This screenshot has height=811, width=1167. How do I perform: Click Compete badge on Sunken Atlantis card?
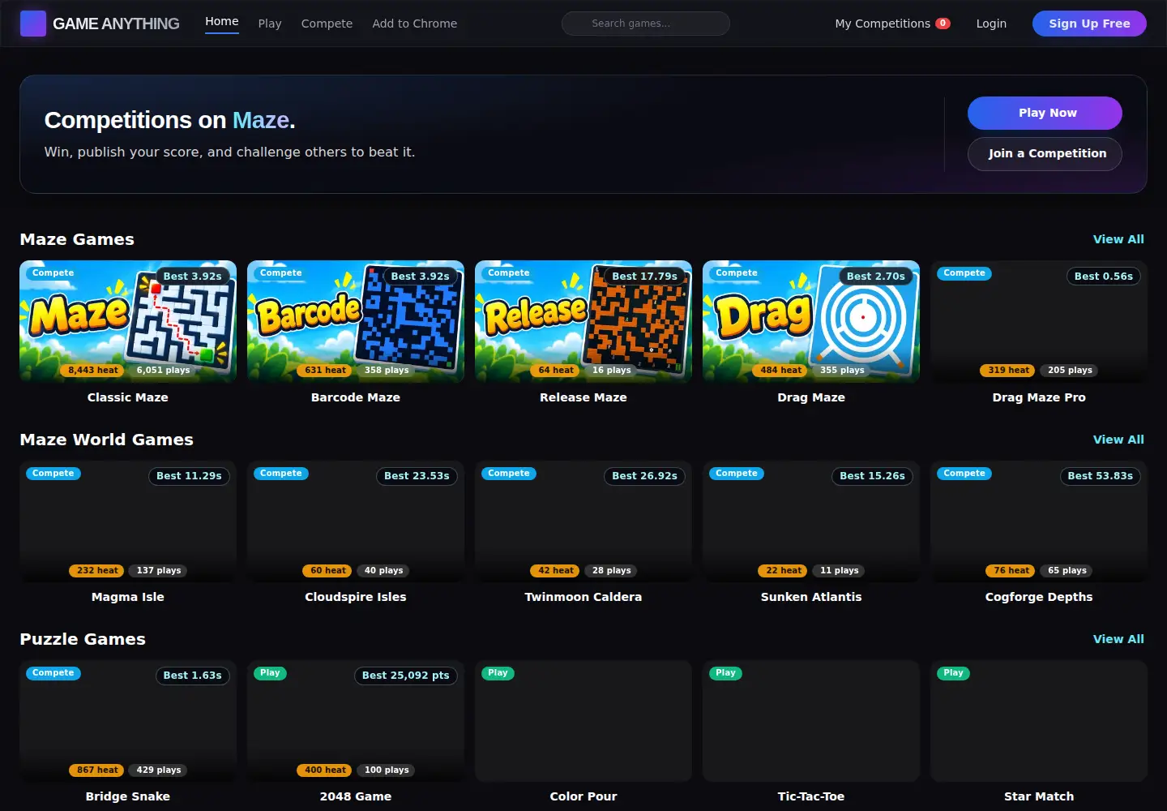click(x=736, y=474)
